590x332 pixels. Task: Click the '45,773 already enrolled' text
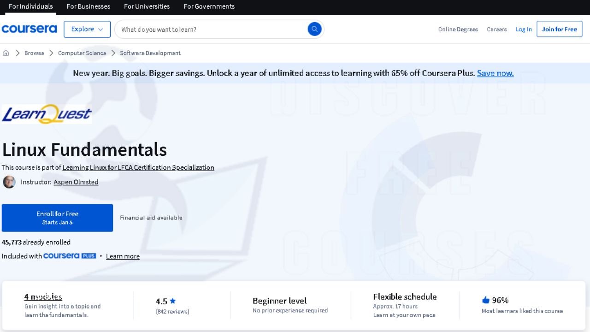click(36, 242)
